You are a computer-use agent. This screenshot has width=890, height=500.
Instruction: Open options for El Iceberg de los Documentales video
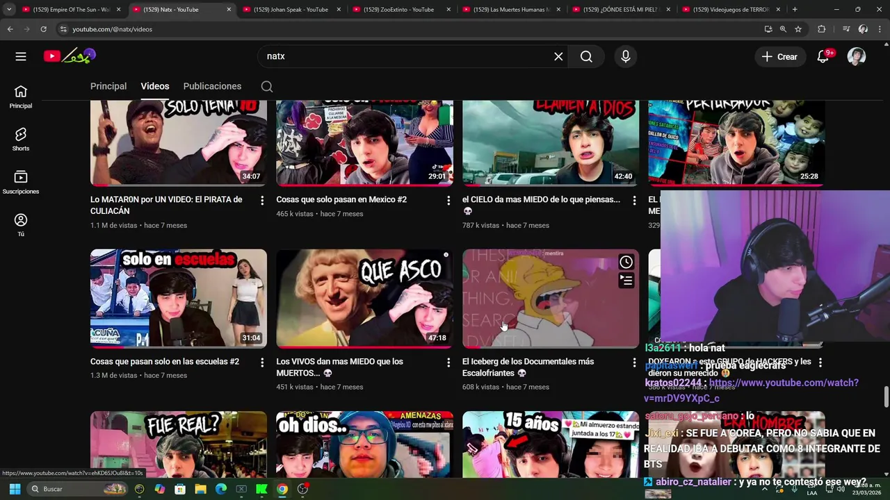[634, 362]
